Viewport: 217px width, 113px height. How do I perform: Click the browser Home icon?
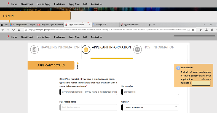point(19,29)
